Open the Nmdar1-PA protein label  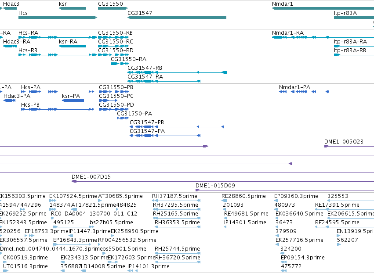[295, 87]
